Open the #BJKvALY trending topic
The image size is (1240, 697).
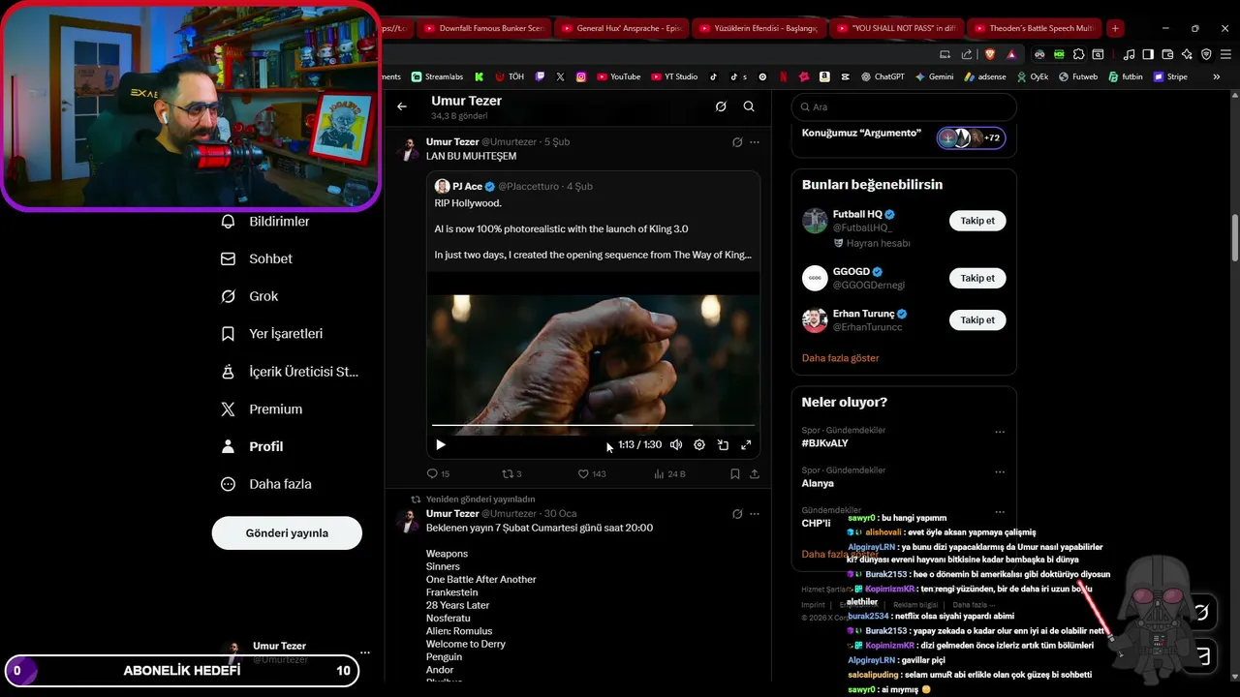[x=824, y=443]
